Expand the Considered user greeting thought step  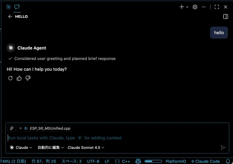coord(62,59)
